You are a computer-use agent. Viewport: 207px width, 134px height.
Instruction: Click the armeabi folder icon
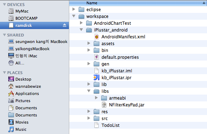coord(104,98)
